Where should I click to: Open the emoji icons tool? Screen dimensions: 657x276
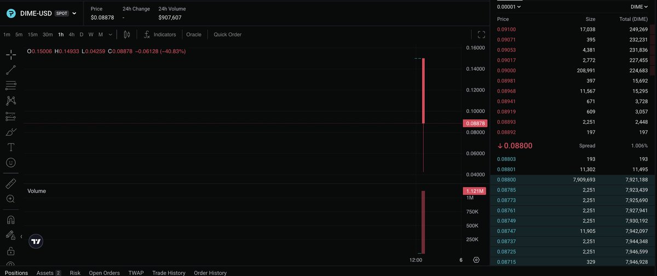(x=10, y=163)
